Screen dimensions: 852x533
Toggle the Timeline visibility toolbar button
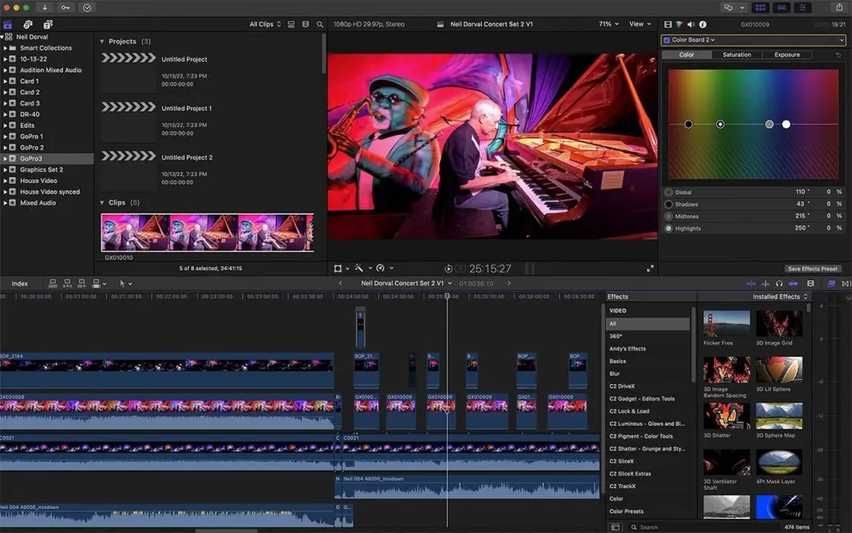781,7
